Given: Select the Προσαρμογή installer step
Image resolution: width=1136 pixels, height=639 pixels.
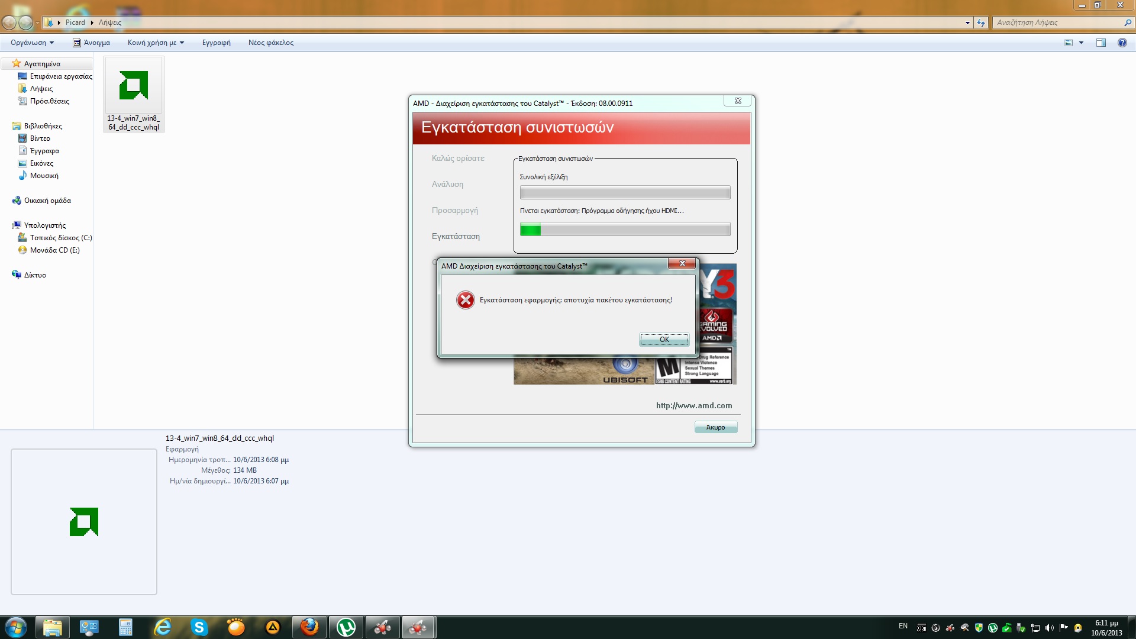Looking at the screenshot, I should pyautogui.click(x=454, y=211).
